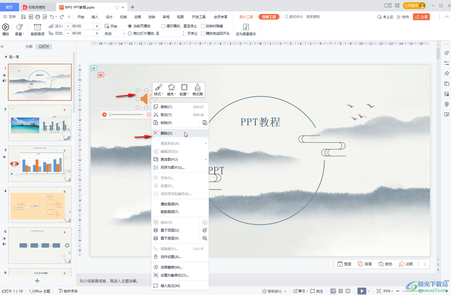Choose 删除(D) from context menu

pos(180,133)
